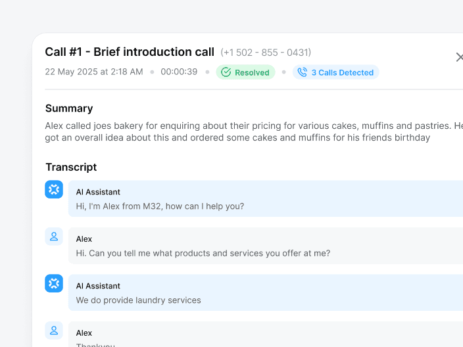Close the call details panel

459,57
